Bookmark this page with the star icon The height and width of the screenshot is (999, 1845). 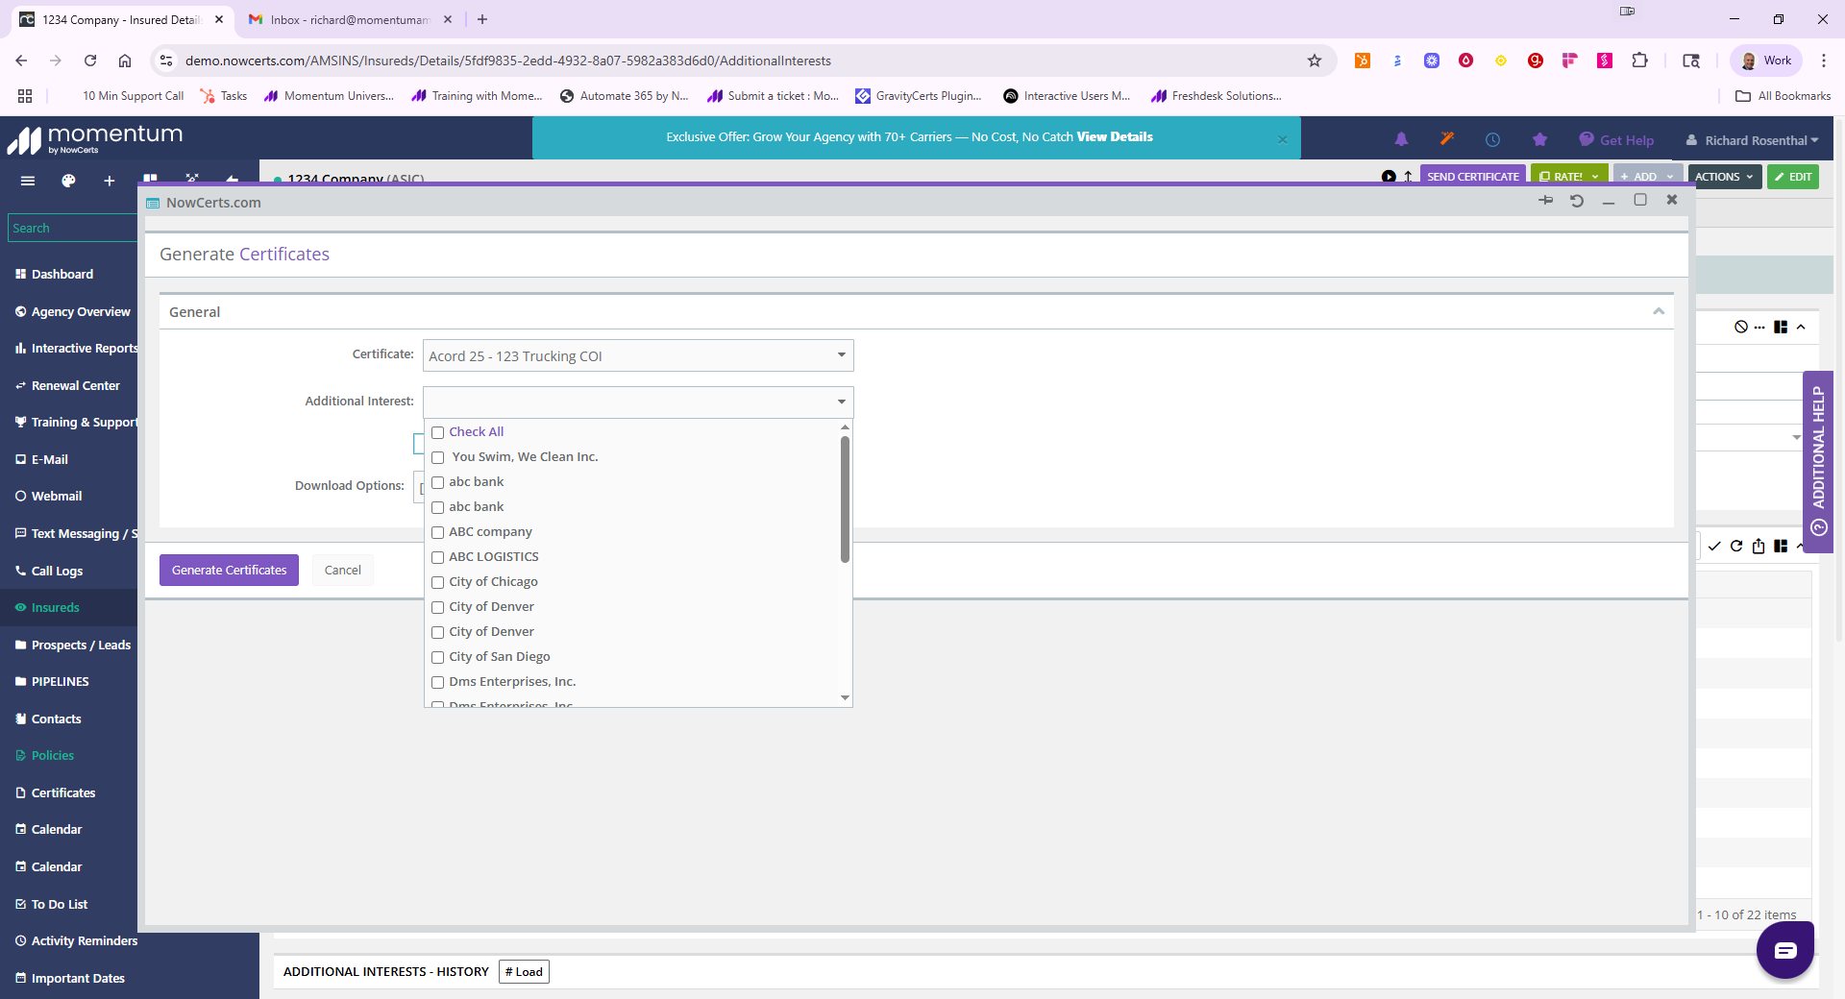pos(1315,61)
